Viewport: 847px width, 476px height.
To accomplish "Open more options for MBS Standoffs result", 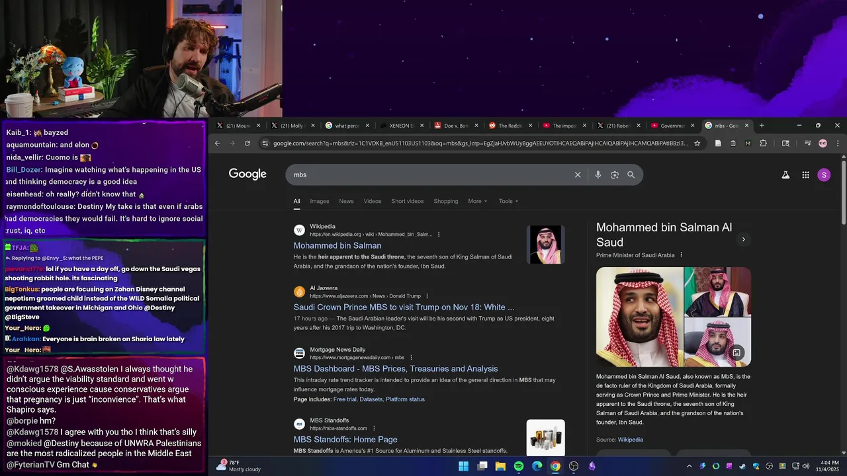I will pos(374,428).
